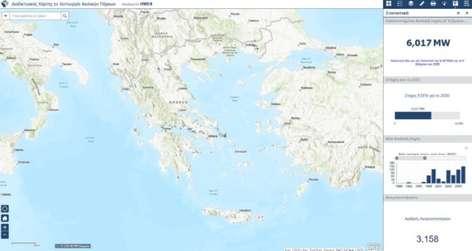Viewport: 472px width, 251px height.
Task: Click the app title in the header
Action: tap(64, 4)
